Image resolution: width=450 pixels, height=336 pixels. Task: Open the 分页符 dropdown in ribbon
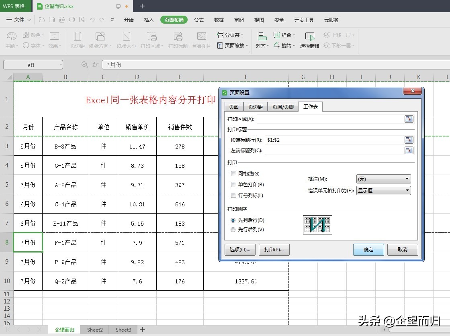[x=233, y=35]
